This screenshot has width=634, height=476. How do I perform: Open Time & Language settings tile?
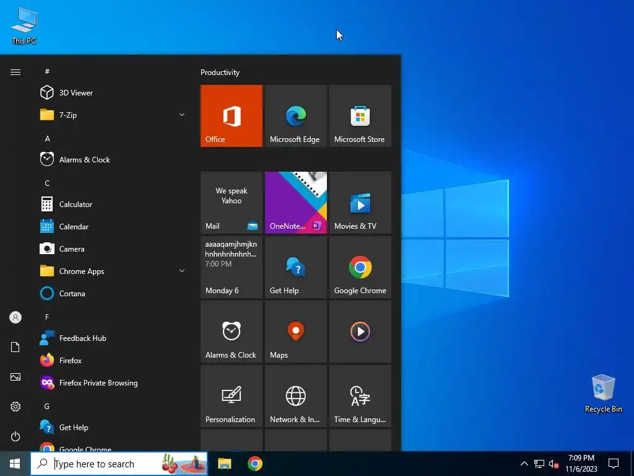[360, 396]
